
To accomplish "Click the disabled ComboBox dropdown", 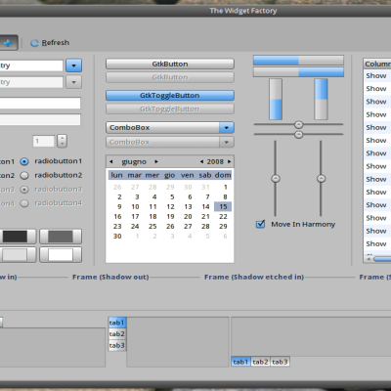I will pyautogui.click(x=170, y=142).
